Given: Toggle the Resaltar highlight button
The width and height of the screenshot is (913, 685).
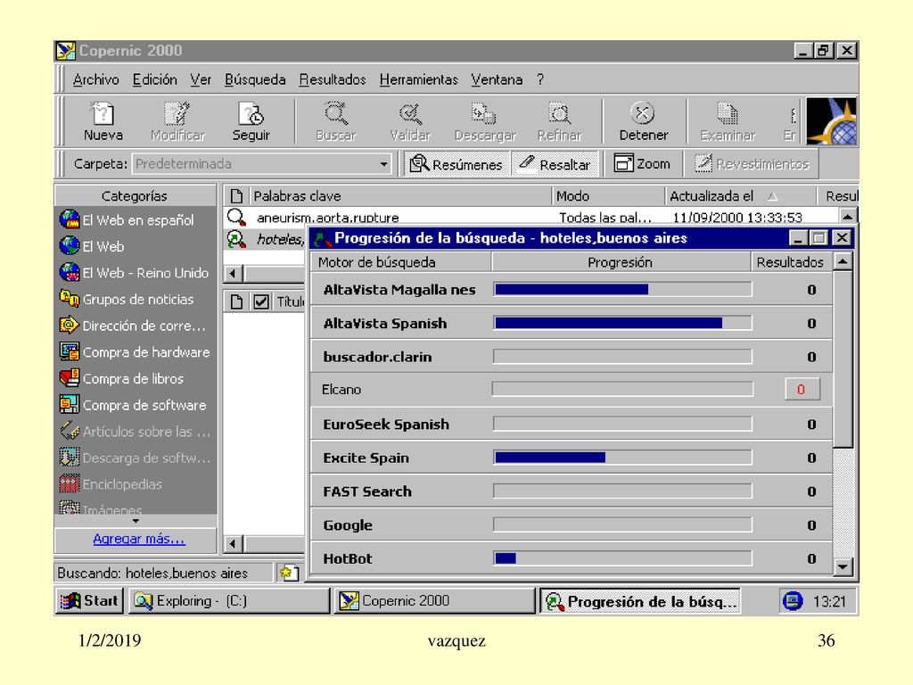Looking at the screenshot, I should (555, 164).
